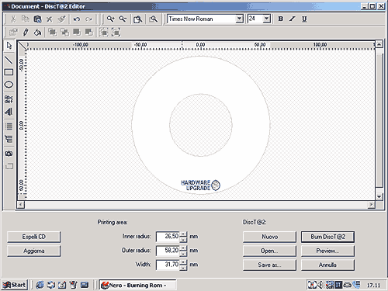Select the Directory Tree tool icon

click(x=9, y=139)
